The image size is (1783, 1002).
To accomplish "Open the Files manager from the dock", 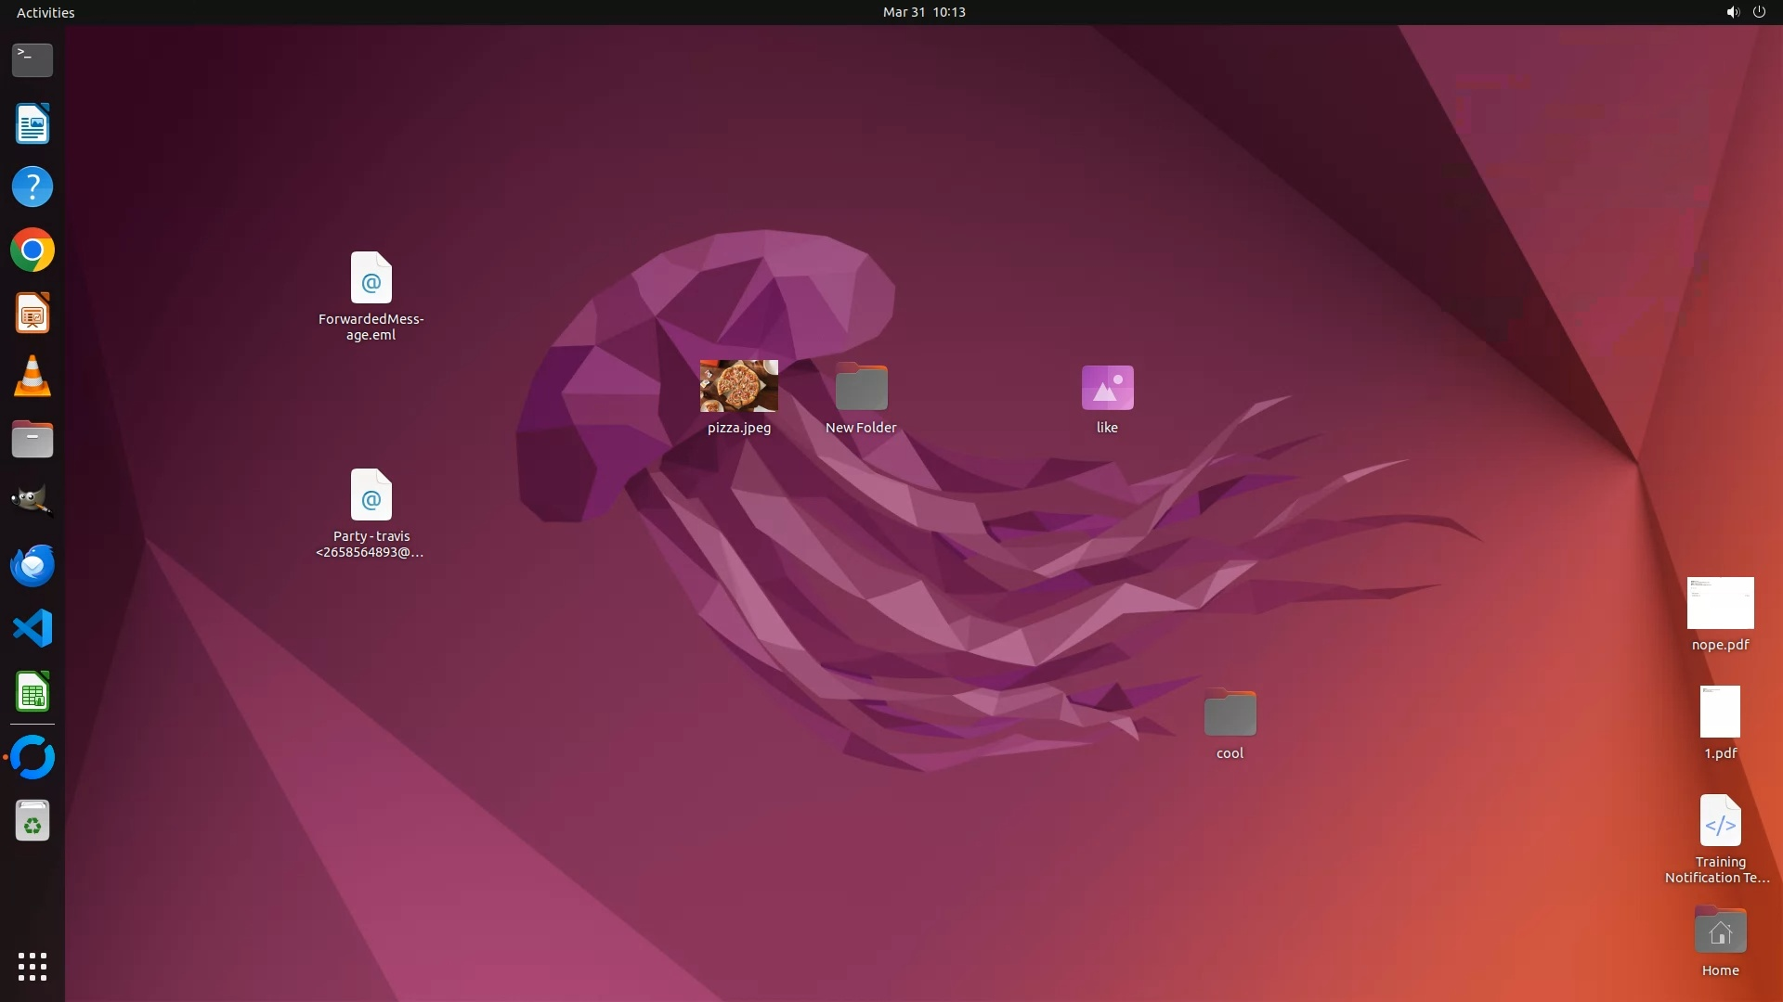I will (x=33, y=440).
